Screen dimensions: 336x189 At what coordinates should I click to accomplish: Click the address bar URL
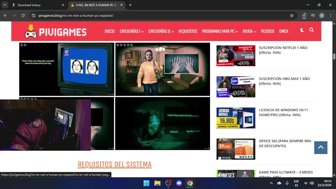(76, 15)
